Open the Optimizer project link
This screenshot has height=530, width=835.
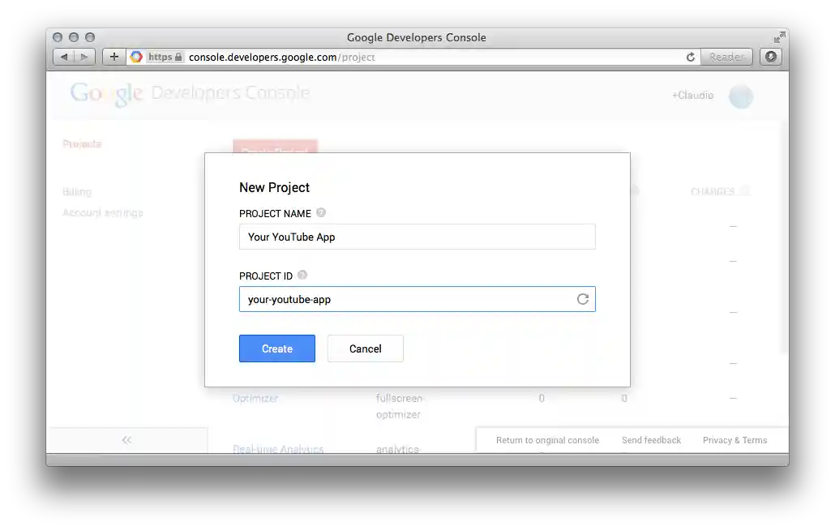255,398
